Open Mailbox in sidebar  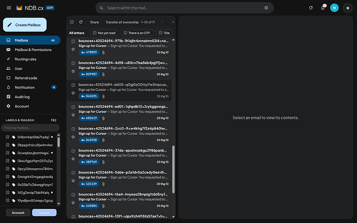point(30,40)
